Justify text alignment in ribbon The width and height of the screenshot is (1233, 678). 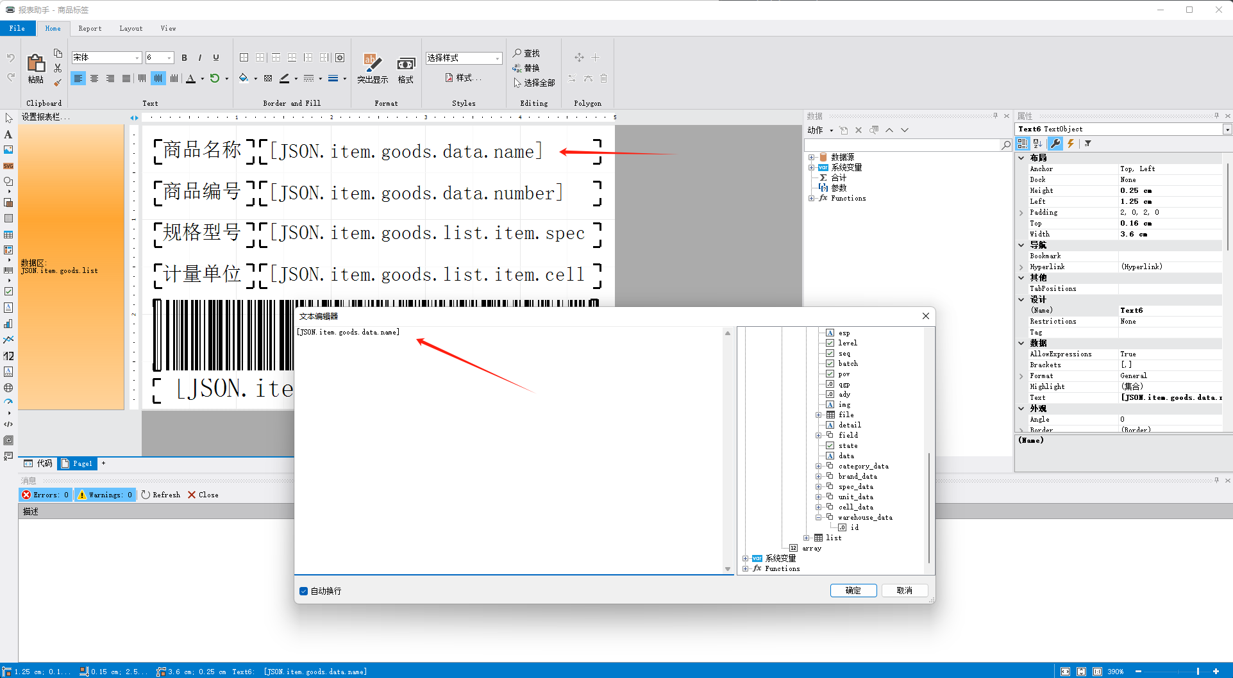pyautogui.click(x=126, y=78)
